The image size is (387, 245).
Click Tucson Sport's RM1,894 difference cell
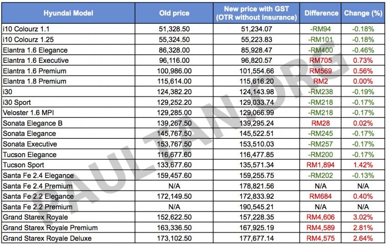tap(321, 165)
